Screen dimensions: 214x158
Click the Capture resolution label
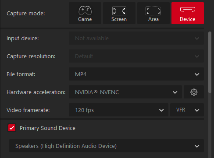click(31, 56)
